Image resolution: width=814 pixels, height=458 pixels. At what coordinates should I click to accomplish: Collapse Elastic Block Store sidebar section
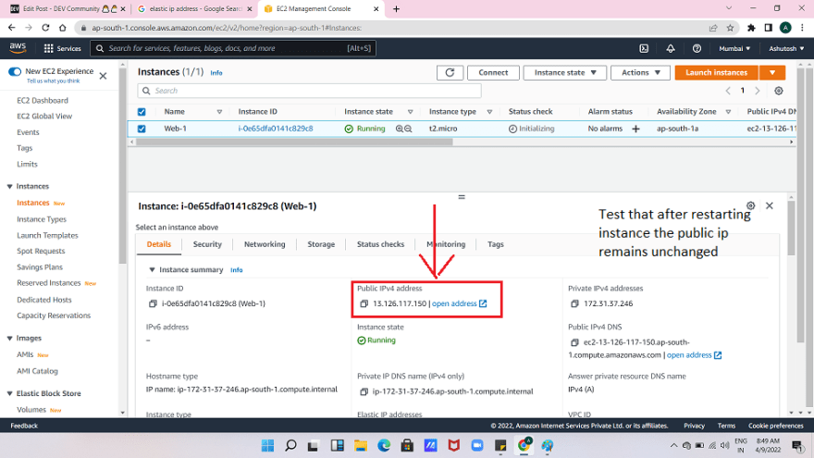point(9,393)
